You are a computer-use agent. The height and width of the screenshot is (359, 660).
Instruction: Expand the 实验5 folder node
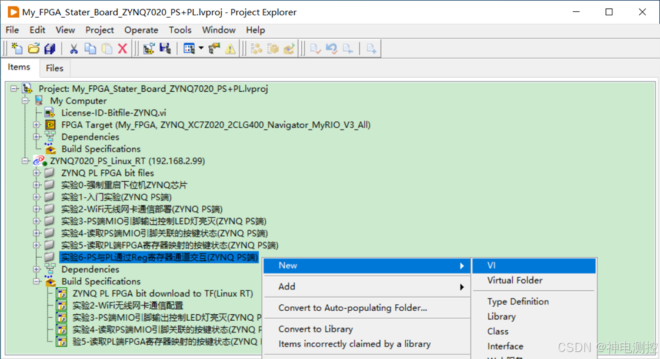click(36, 245)
